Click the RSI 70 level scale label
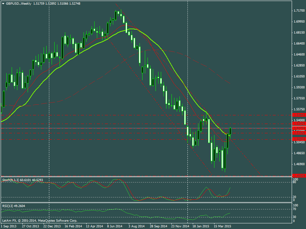The height and width of the screenshot is (229, 306). [294, 209]
